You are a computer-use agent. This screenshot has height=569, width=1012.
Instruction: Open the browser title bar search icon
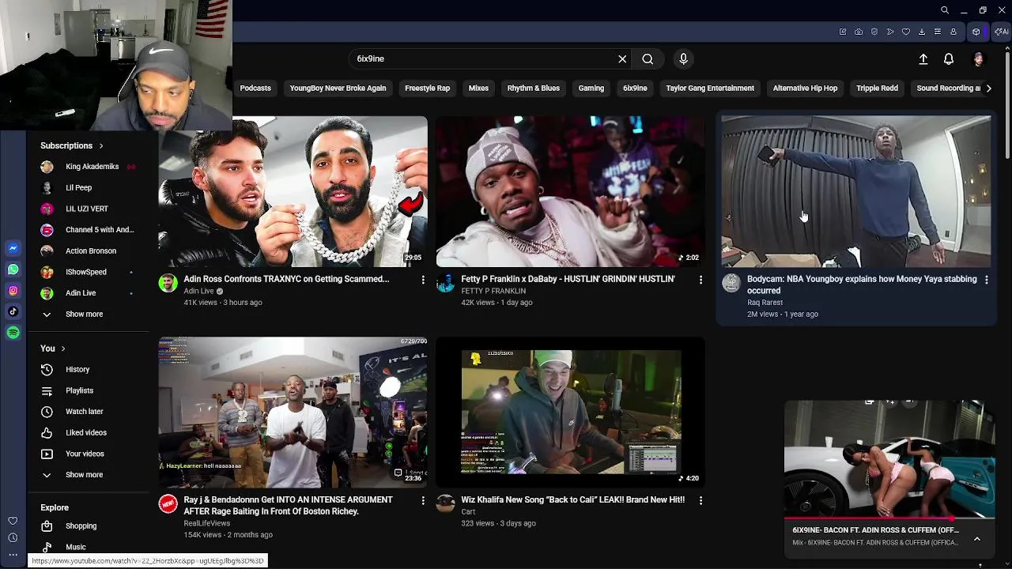point(945,10)
